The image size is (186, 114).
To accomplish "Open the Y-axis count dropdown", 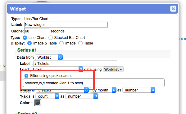I will point(47,96).
